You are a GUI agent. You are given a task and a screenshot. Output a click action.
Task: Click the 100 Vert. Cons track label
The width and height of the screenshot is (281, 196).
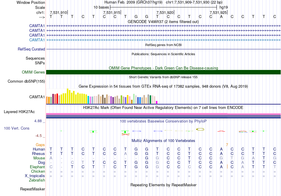click(17, 128)
